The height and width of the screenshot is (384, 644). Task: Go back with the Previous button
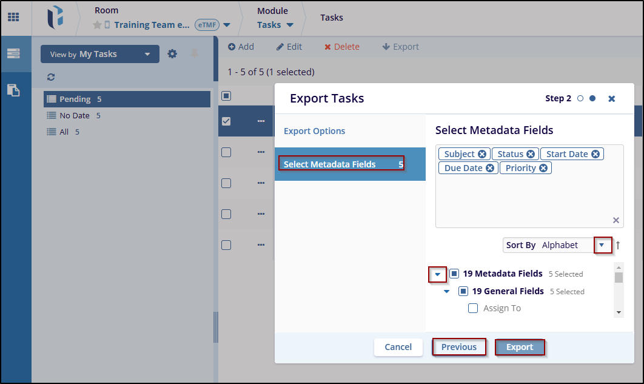458,347
